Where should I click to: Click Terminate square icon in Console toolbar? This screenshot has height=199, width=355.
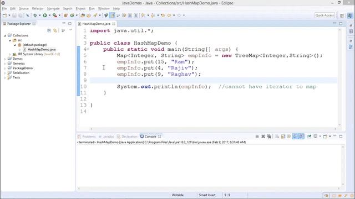(x=257, y=137)
